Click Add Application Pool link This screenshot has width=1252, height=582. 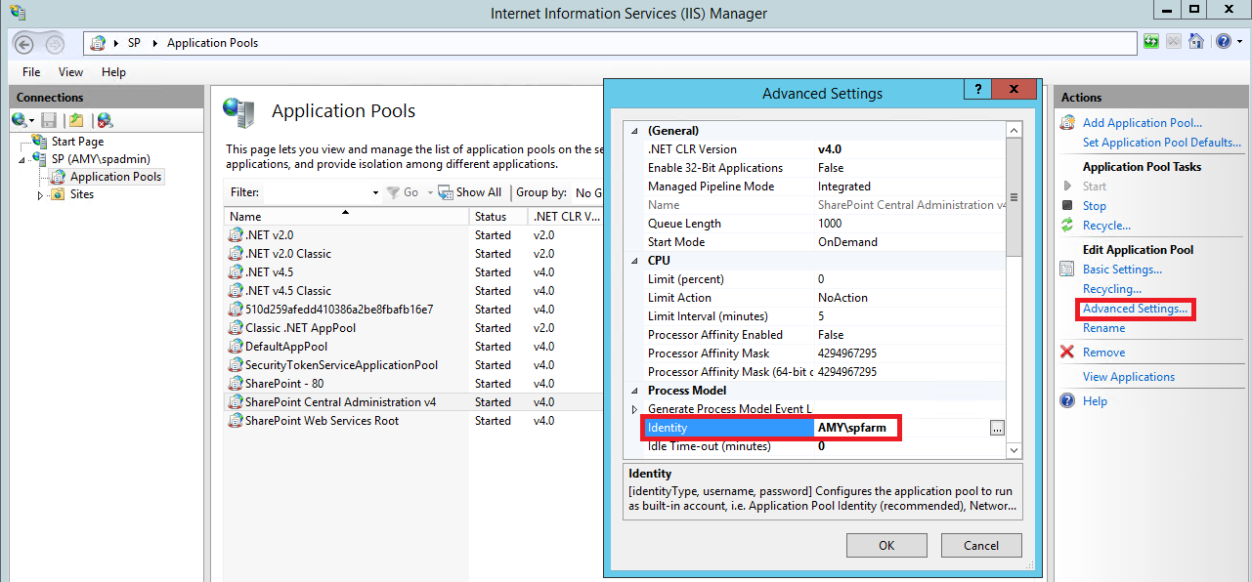(1143, 123)
